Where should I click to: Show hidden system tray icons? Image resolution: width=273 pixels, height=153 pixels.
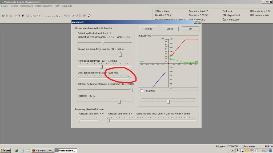pyautogui.click(x=237, y=150)
